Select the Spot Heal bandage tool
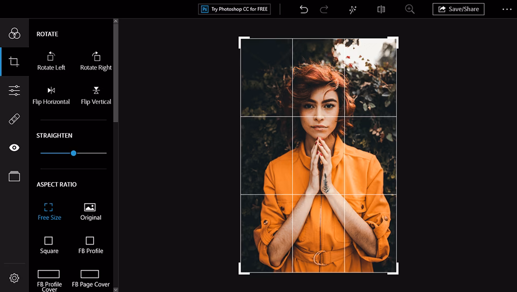 (x=15, y=119)
